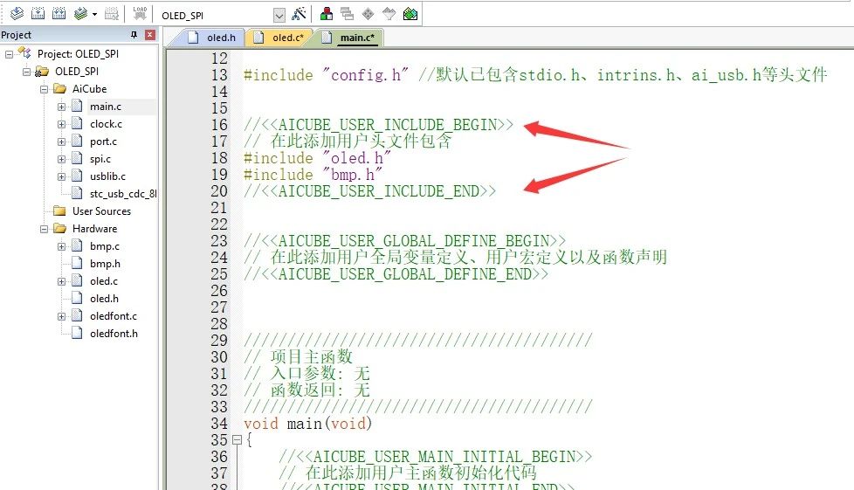
Task: Open the OLED_SPI target selection dropdown
Action: (x=279, y=15)
